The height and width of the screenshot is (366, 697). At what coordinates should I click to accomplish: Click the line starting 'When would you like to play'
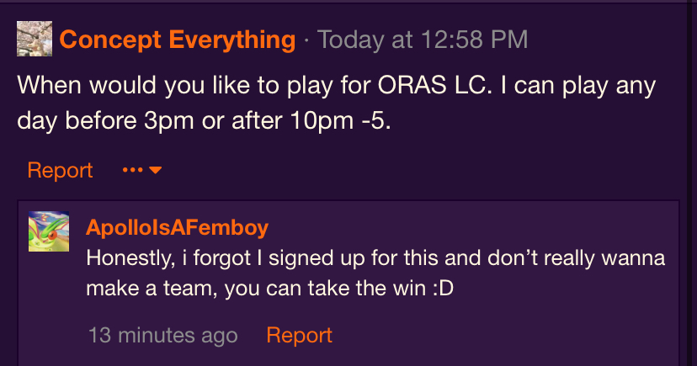337,86
